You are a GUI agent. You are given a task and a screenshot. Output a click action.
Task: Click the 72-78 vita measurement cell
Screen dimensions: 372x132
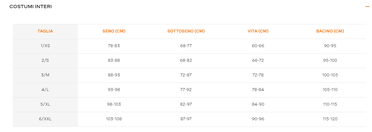(258, 75)
